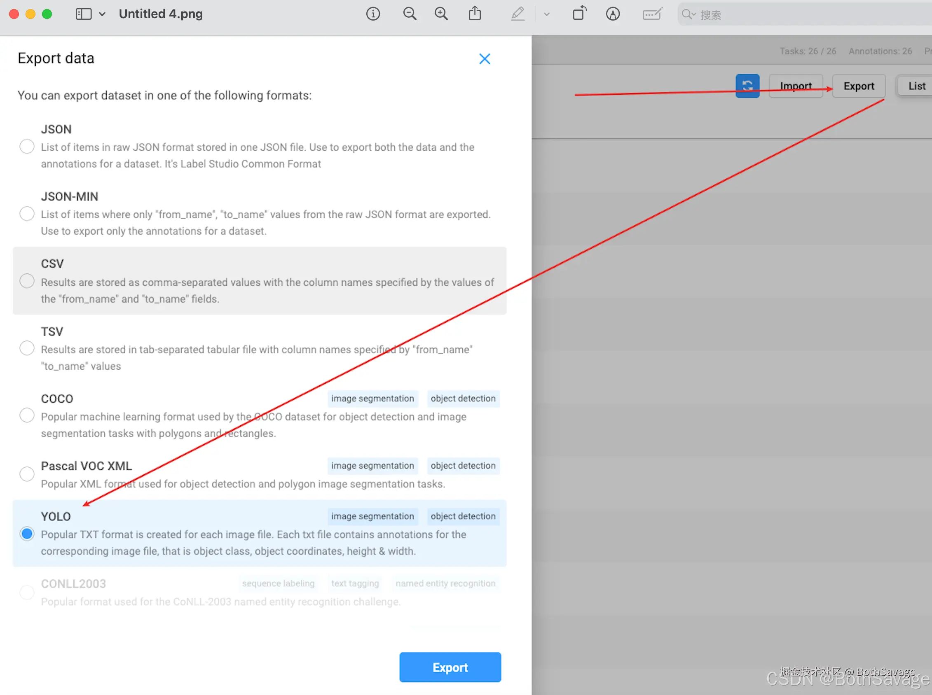Open the sidebar view options chevron
This screenshot has width=932, height=695.
(102, 14)
